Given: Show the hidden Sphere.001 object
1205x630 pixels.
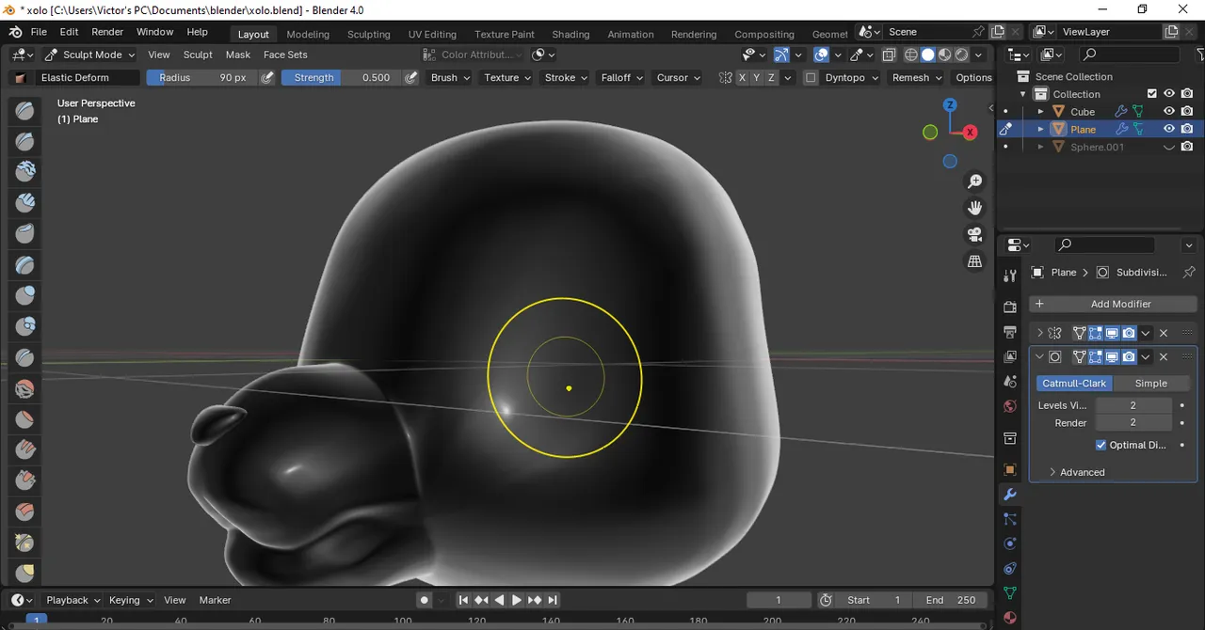Looking at the screenshot, I should tap(1169, 148).
